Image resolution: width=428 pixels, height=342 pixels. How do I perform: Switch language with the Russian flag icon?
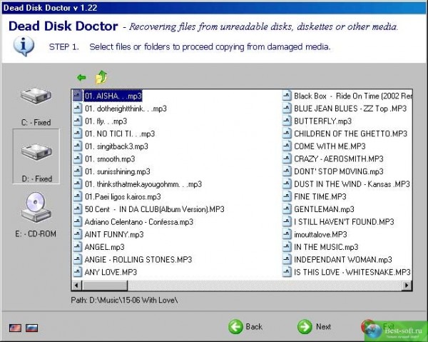click(31, 328)
